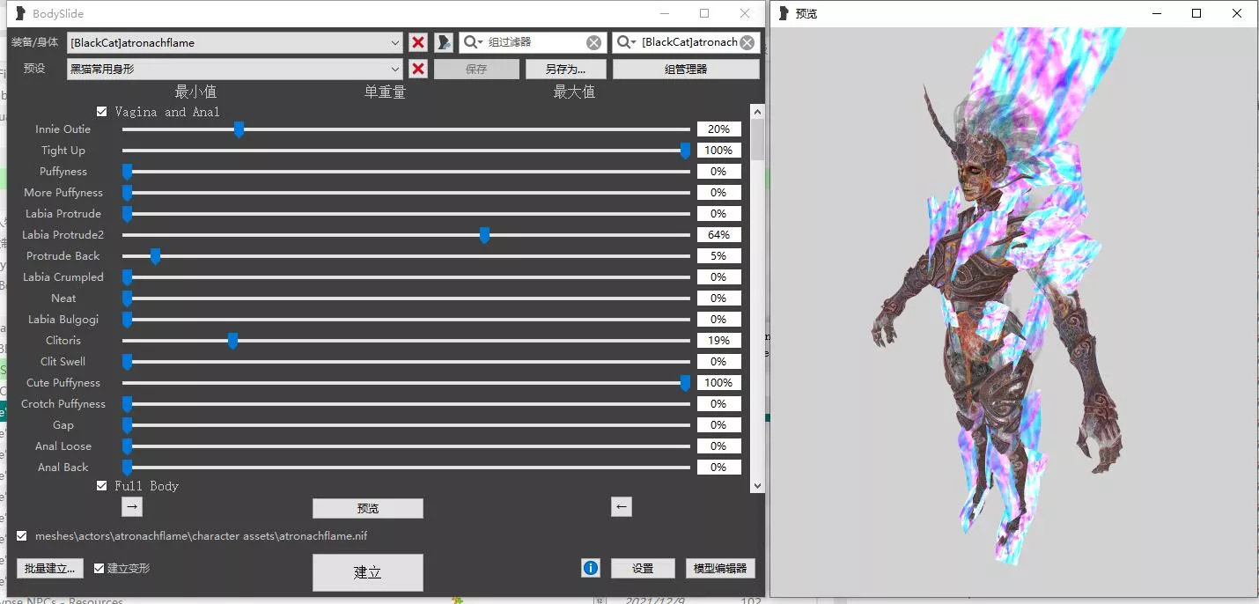This screenshot has height=604, width=1259.
Task: Toggle Full Body category checkbox
Action: pos(102,485)
